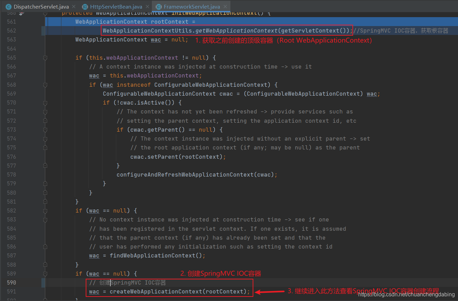Click line number 561 in the gutter
The image size is (458, 301).
(11, 22)
